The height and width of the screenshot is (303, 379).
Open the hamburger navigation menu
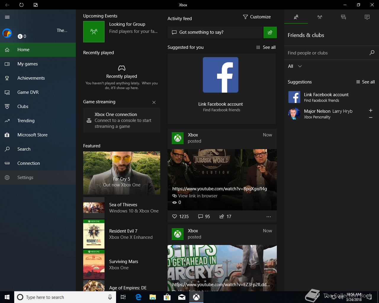click(7, 17)
